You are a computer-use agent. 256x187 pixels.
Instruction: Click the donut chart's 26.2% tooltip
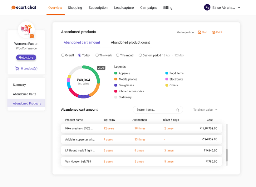click(x=101, y=68)
